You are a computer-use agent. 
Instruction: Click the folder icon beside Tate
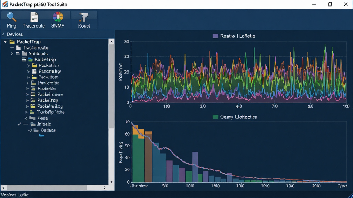pyautogui.click(x=32, y=118)
